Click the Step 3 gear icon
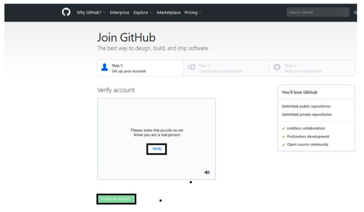364x212 pixels. coord(277,67)
